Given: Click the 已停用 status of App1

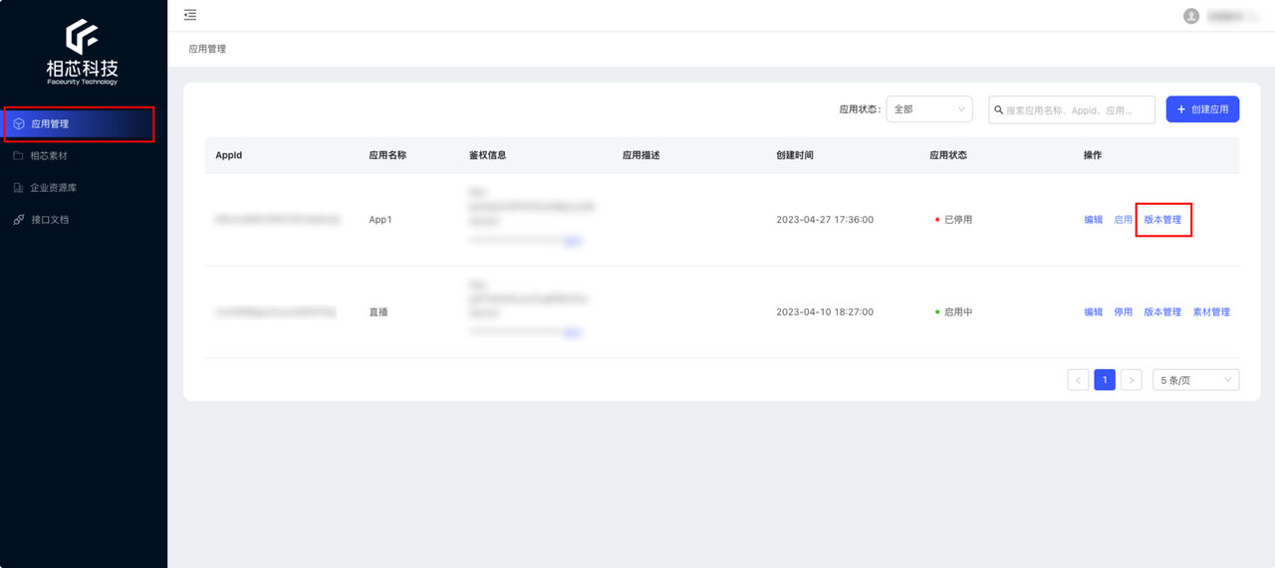Looking at the screenshot, I should pos(953,220).
